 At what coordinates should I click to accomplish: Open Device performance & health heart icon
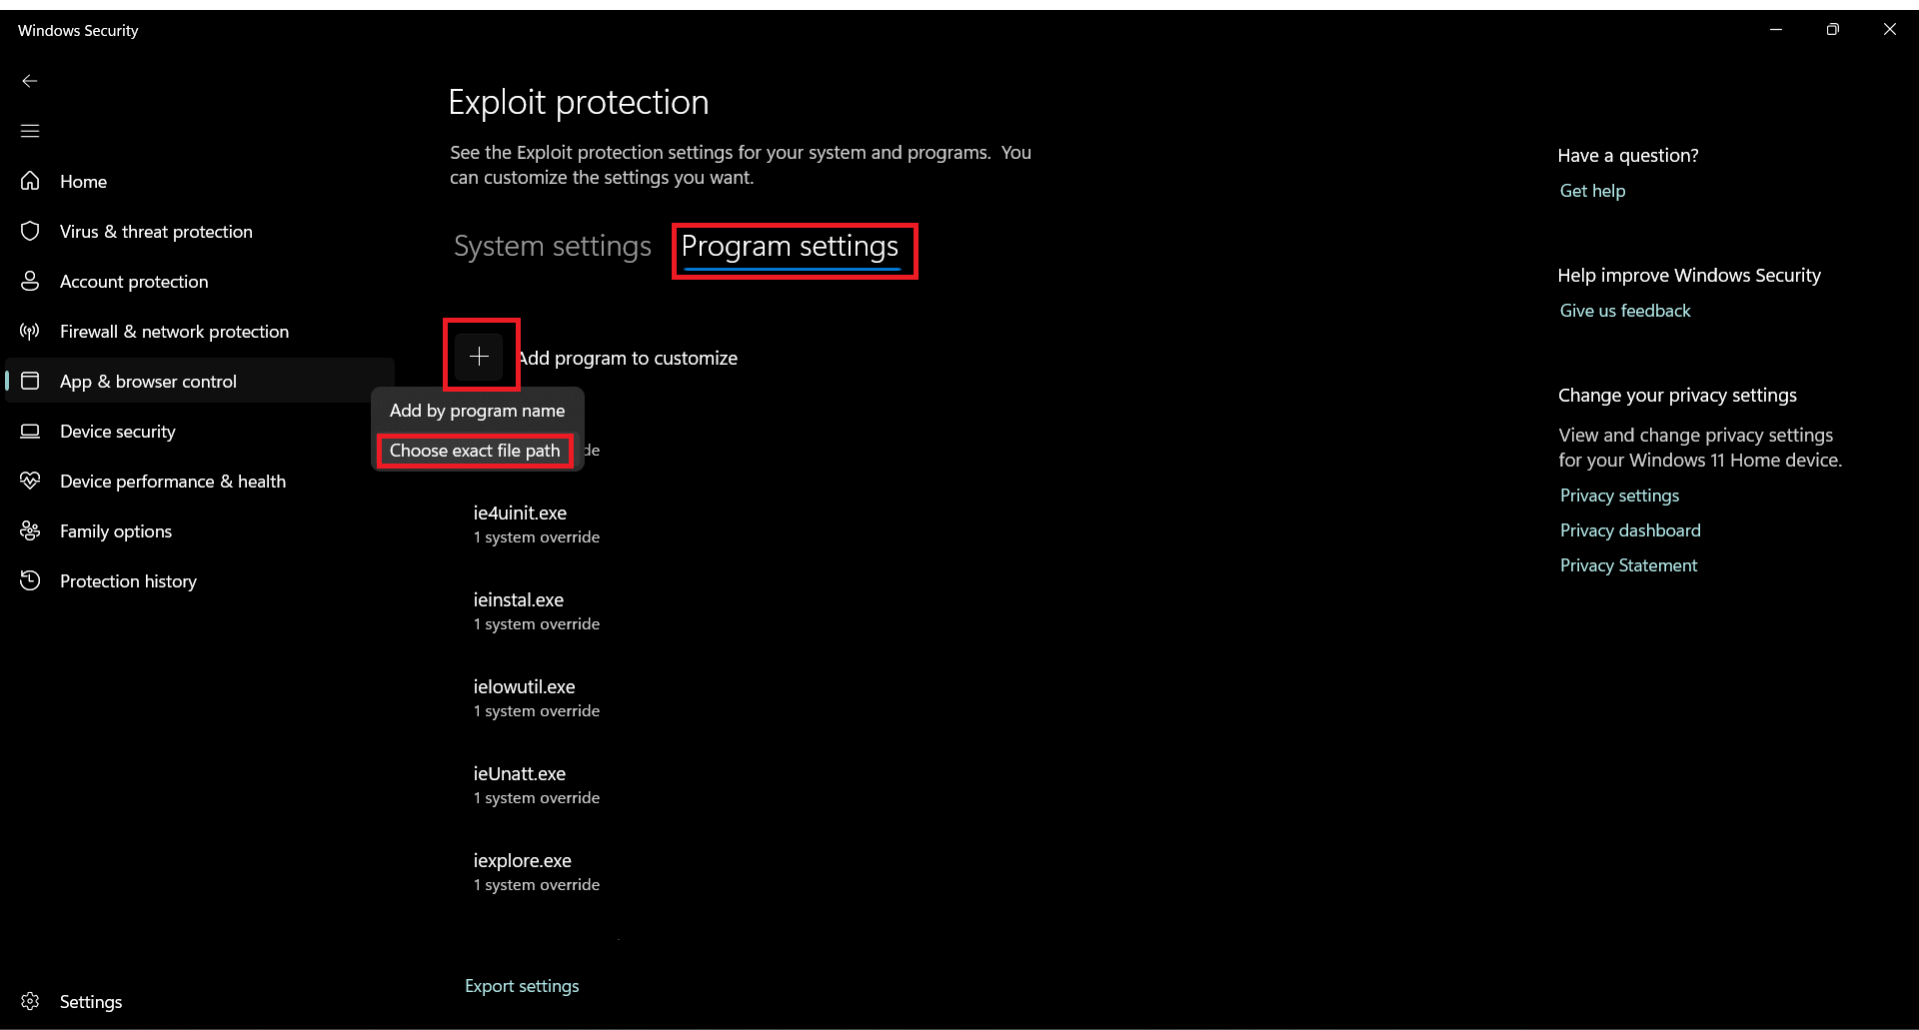point(30,481)
